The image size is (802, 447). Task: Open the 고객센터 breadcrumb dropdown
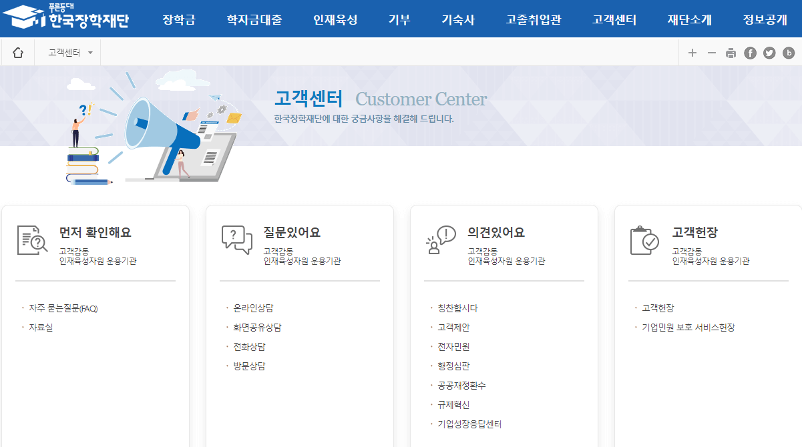pyautogui.click(x=66, y=52)
